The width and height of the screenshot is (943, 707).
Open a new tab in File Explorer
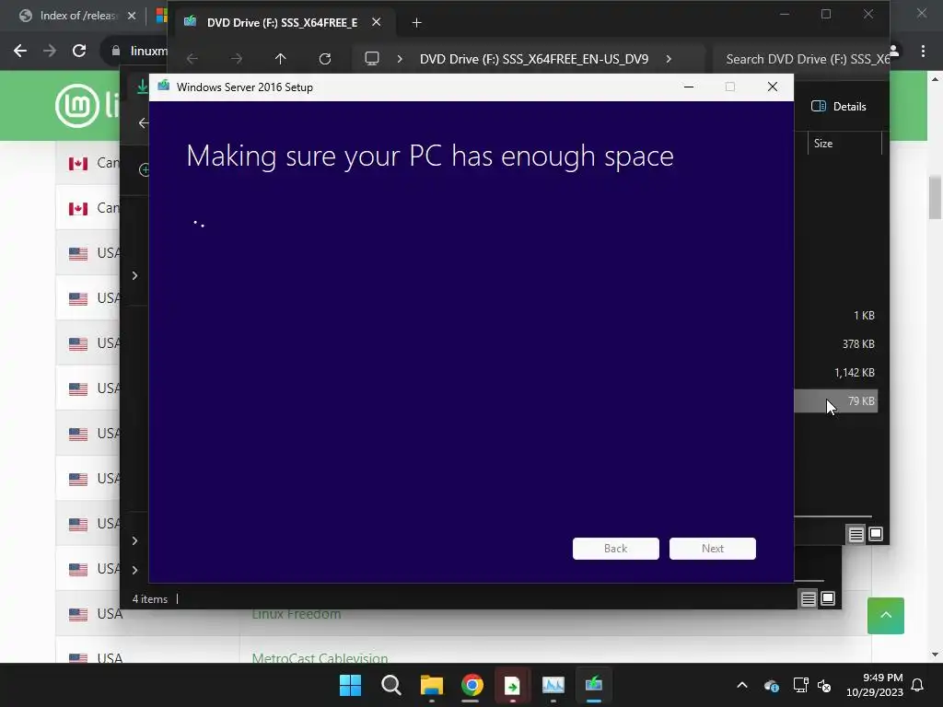(x=416, y=23)
